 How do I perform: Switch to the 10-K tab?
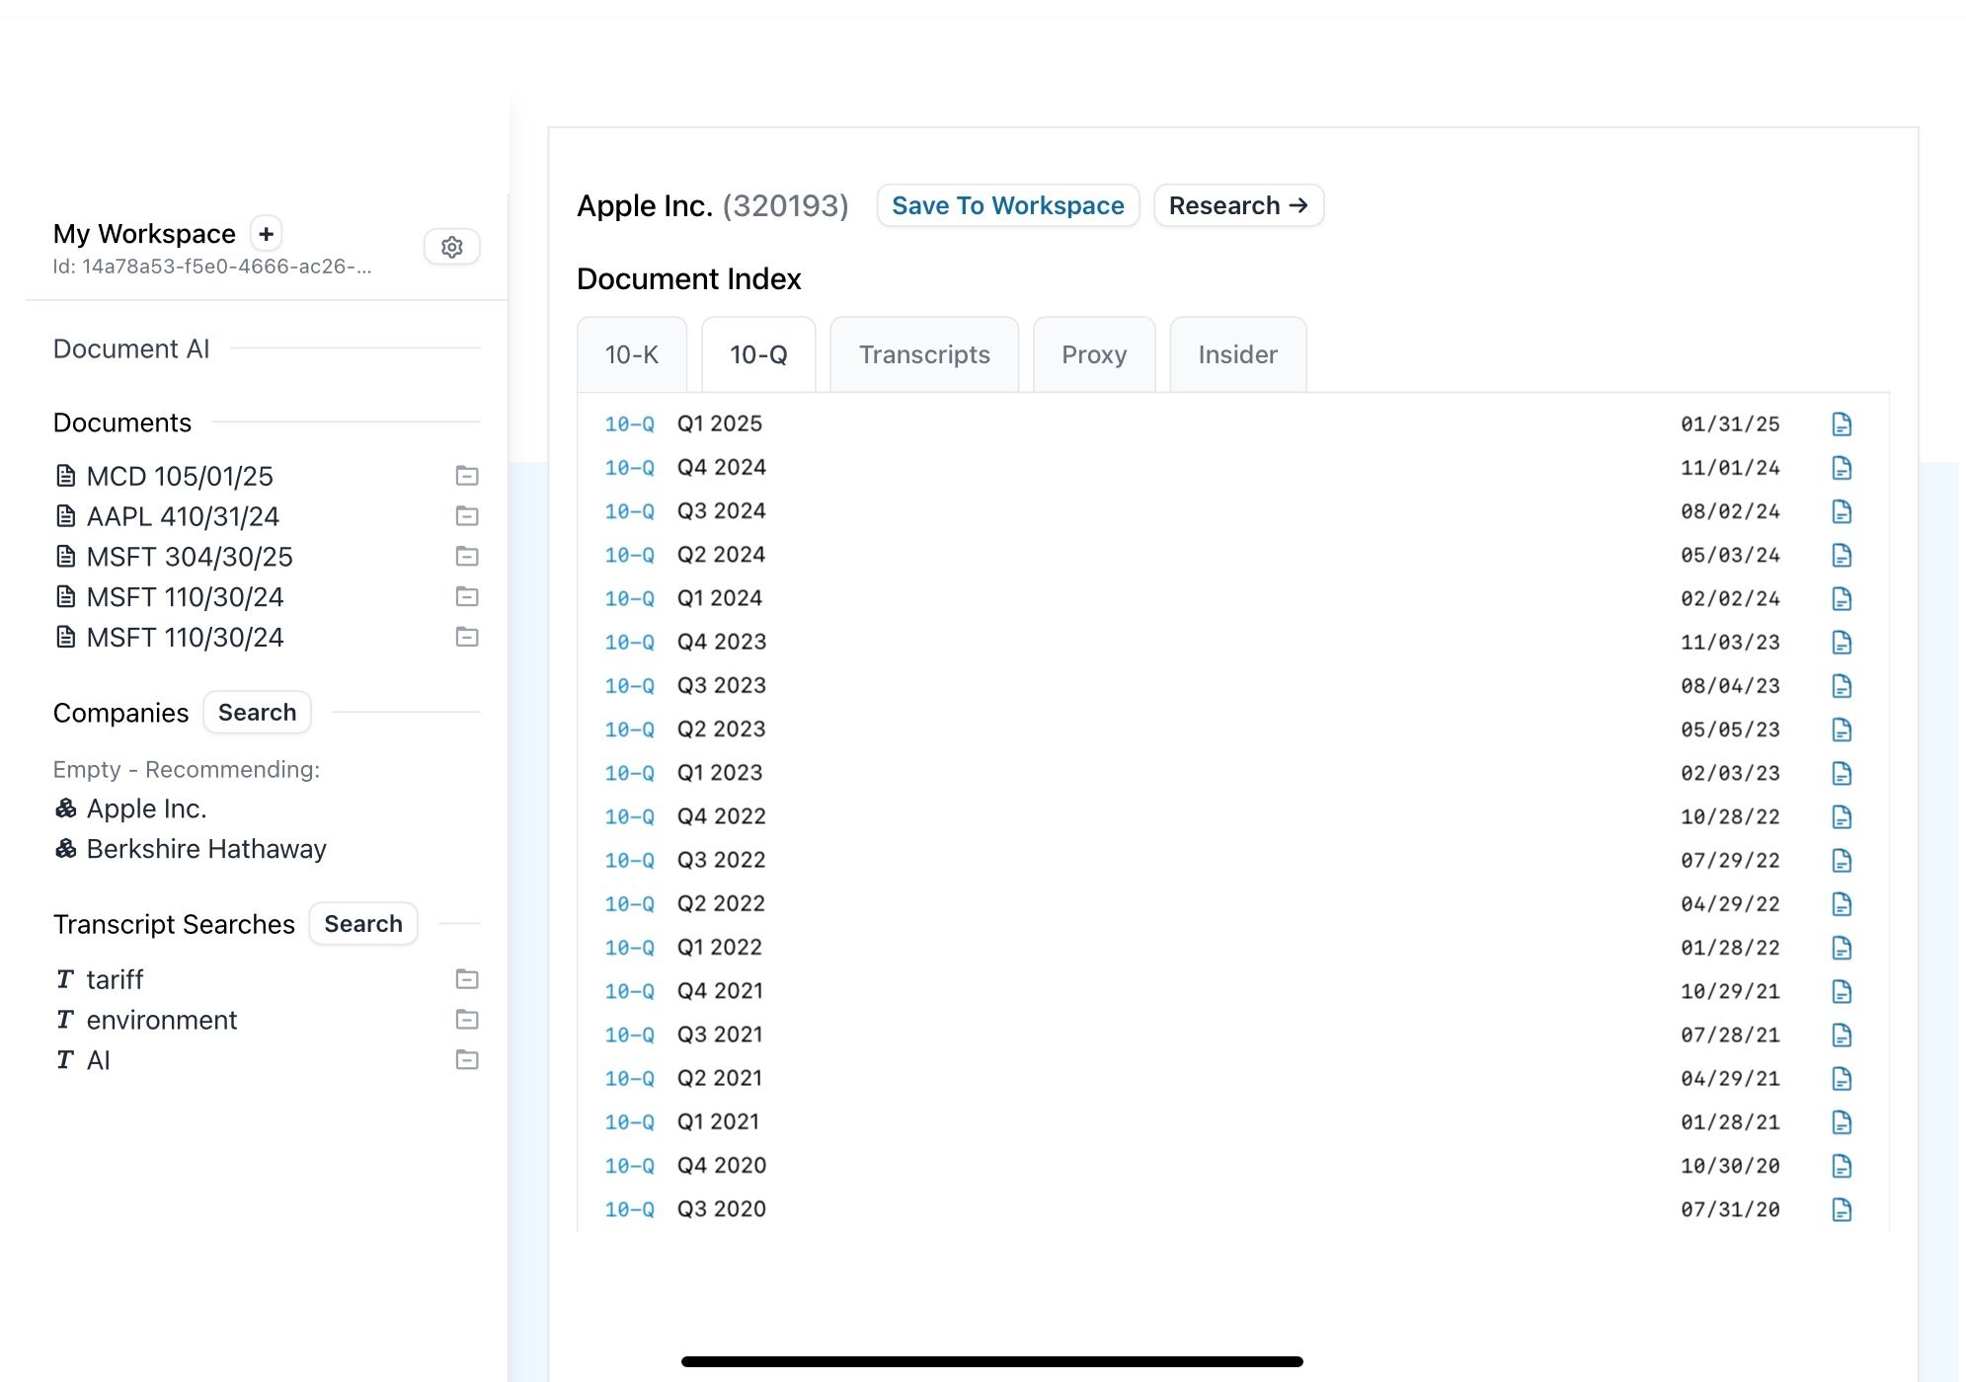(x=632, y=354)
